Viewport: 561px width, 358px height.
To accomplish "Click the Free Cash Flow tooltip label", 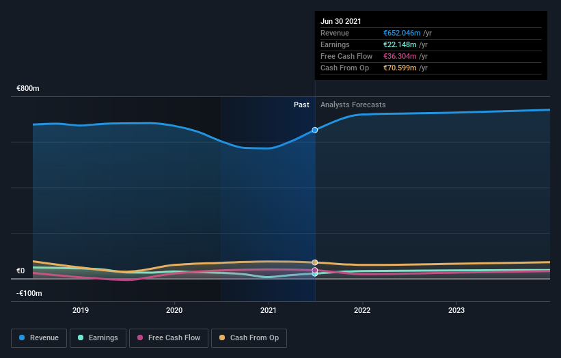I will [346, 56].
